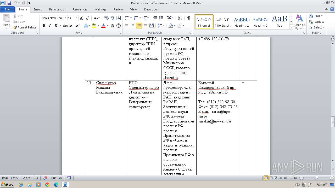Apply Text Effects icon
Viewport: 335px width, 188px height.
click(86, 26)
